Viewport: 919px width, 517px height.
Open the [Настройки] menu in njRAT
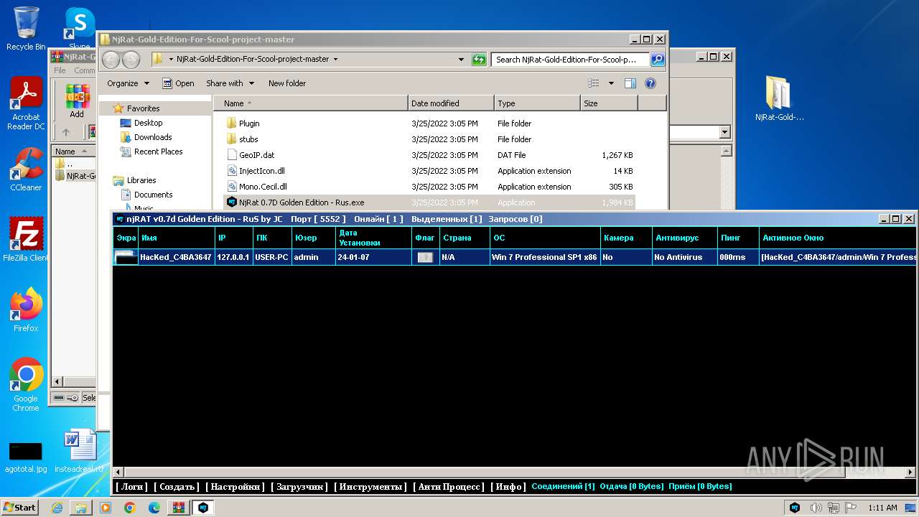235,487
